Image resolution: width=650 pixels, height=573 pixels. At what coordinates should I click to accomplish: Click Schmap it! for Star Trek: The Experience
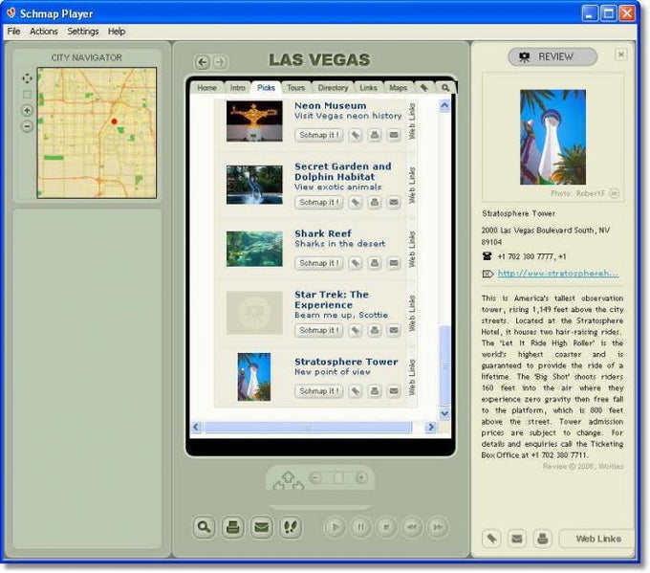[x=318, y=330]
